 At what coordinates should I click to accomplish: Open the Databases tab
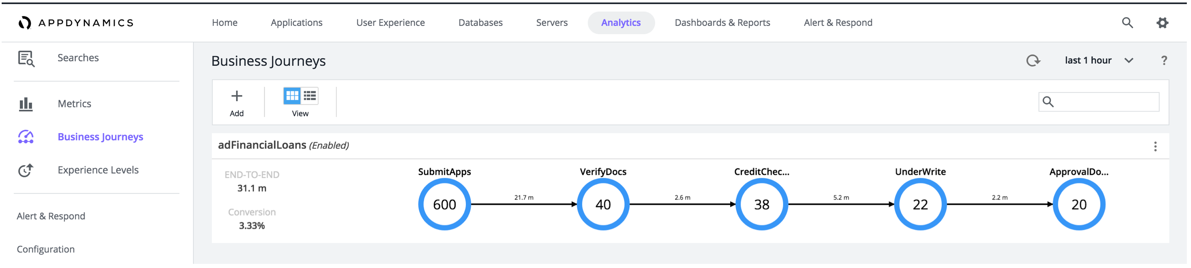click(x=481, y=22)
